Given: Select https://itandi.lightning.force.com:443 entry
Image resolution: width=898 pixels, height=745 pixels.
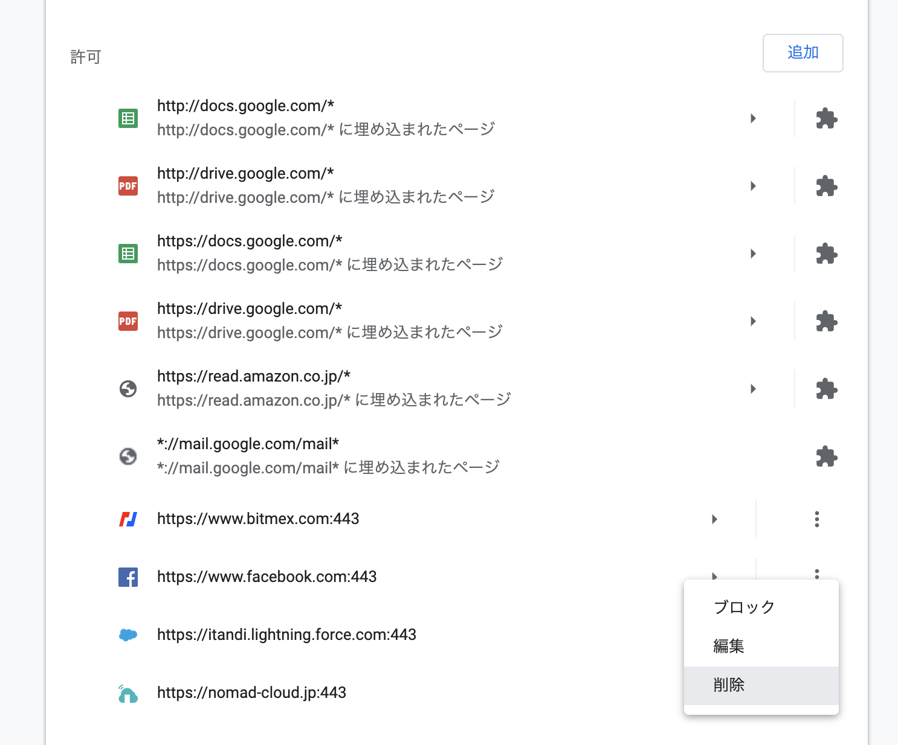Looking at the screenshot, I should pos(286,635).
